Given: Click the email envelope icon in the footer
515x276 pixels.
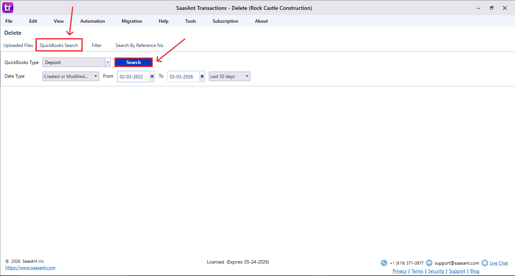Looking at the screenshot, I should point(429,263).
